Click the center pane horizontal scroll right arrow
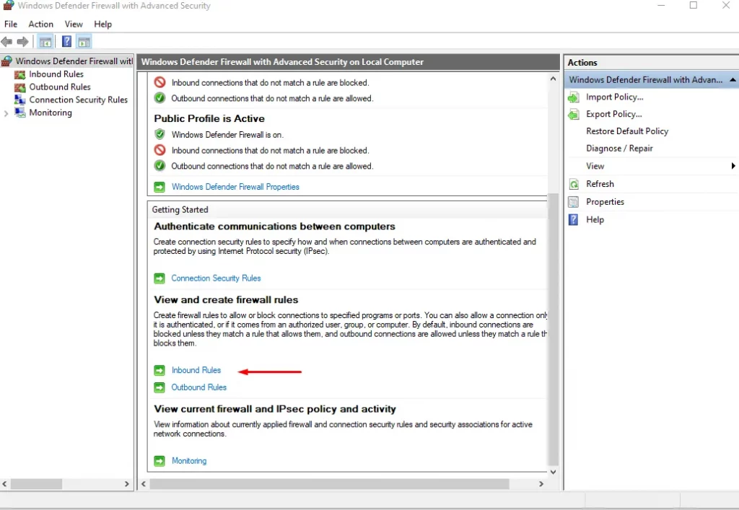 pos(541,484)
